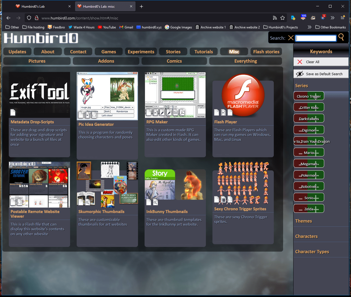The height and width of the screenshot is (297, 351).
Task: Include the Sonic keyword with its plus
Action: click(x=316, y=198)
